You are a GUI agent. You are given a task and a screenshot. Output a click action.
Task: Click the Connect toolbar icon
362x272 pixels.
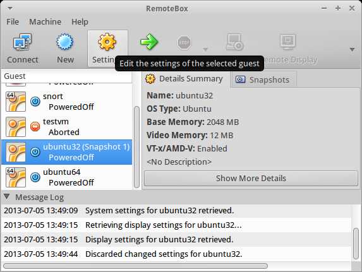click(22, 42)
